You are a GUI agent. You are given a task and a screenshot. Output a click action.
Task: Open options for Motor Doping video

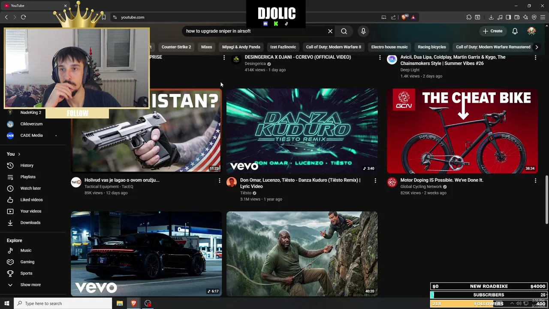(535, 181)
